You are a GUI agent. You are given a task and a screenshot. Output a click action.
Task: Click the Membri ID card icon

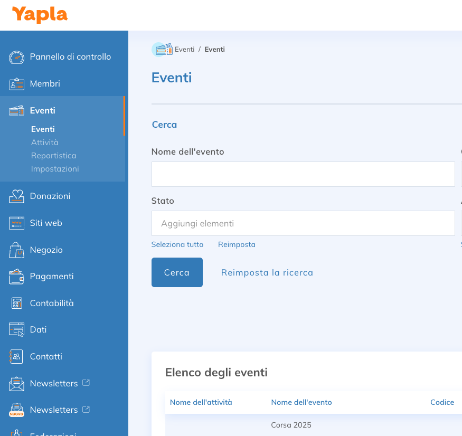[16, 84]
